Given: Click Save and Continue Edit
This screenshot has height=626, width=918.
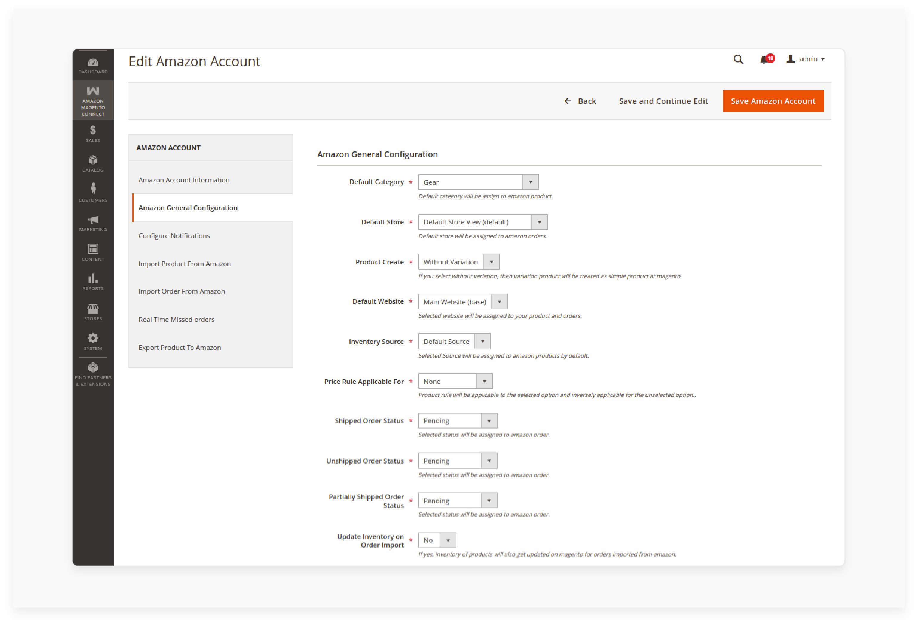Looking at the screenshot, I should [663, 101].
